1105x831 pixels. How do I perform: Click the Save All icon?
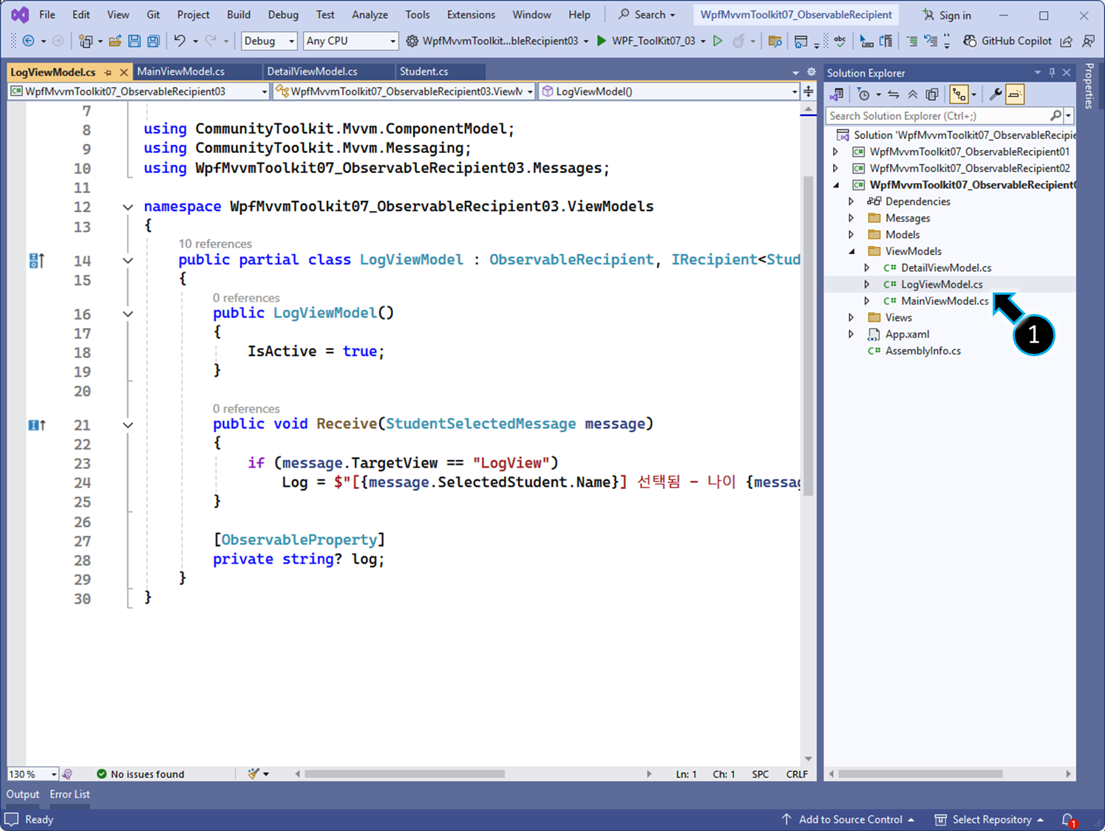[154, 41]
